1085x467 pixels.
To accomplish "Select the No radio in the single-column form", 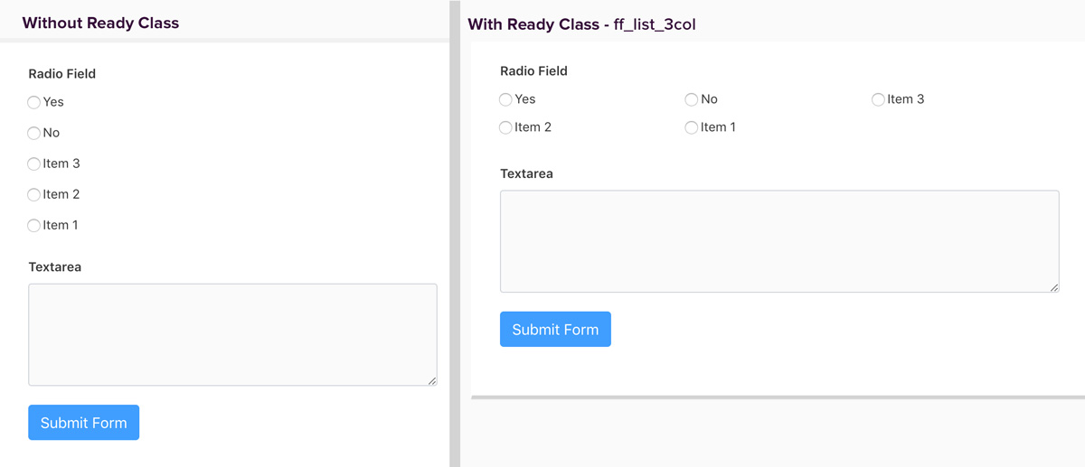I will [34, 134].
